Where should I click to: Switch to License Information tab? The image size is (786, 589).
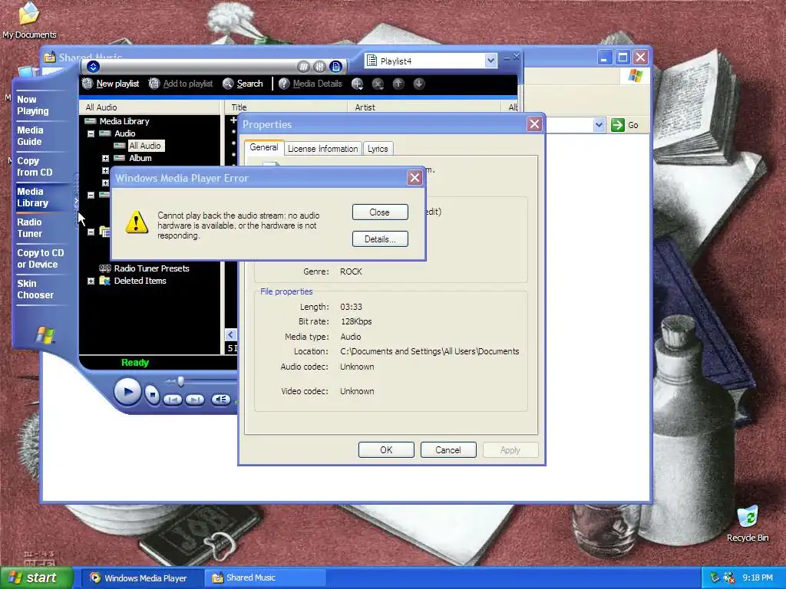pyautogui.click(x=322, y=149)
